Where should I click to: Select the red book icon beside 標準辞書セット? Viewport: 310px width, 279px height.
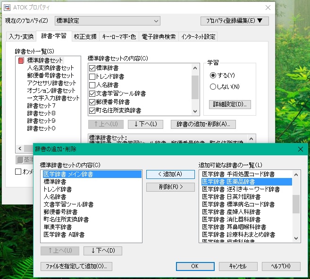(21, 60)
